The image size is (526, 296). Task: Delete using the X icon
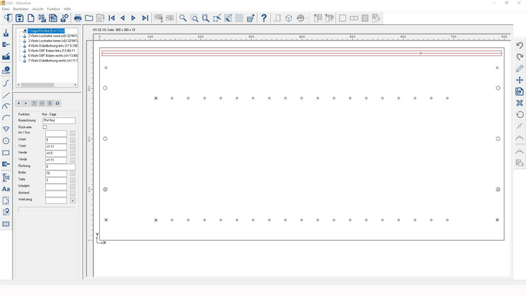pyautogui.click(x=519, y=103)
